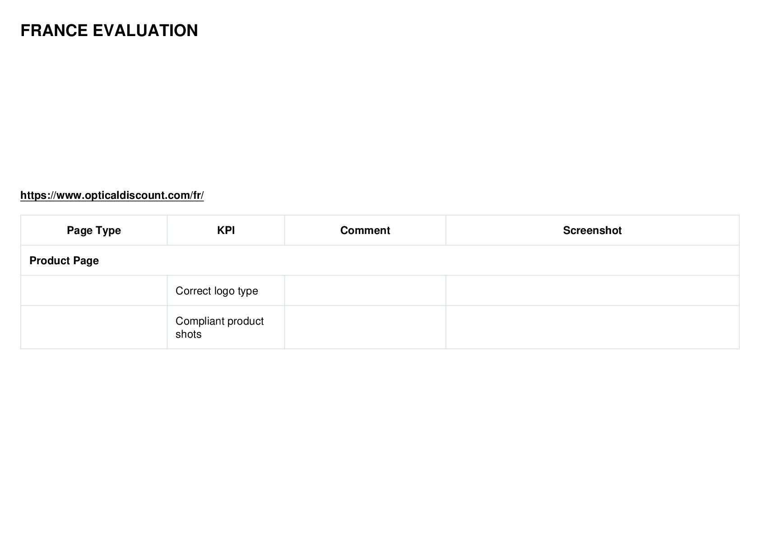Click the word shots in the KPI column
This screenshot has height=537, width=760.
click(188, 335)
